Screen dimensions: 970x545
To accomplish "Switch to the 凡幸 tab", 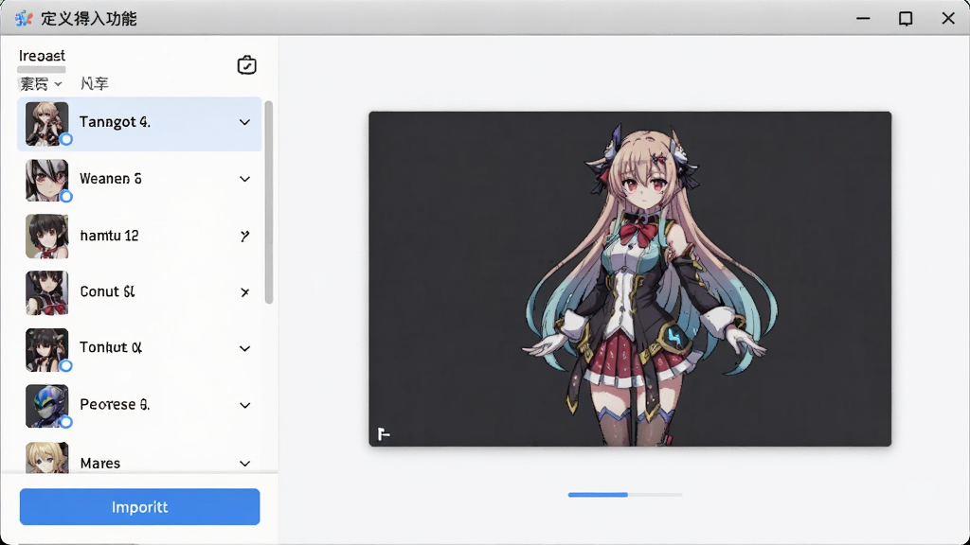I will click(95, 83).
